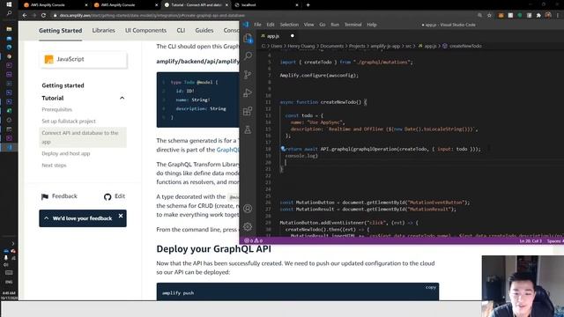The image size is (564, 317).
Task: Click Ln 20, Col 3 status entry
Action: [531, 240]
